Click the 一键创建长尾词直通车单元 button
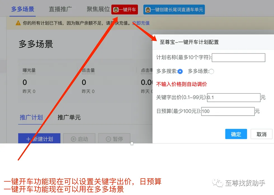Screen dimensions: 274x195 [174, 9]
